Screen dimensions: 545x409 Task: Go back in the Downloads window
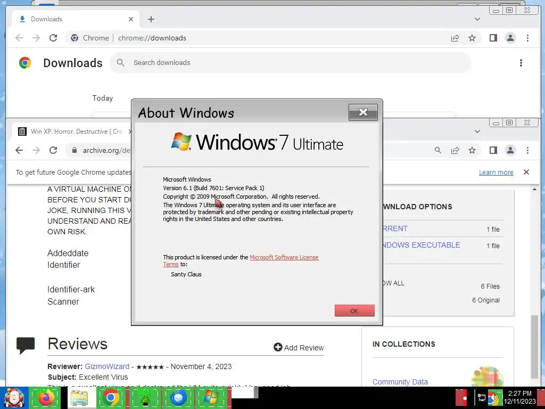(19, 38)
